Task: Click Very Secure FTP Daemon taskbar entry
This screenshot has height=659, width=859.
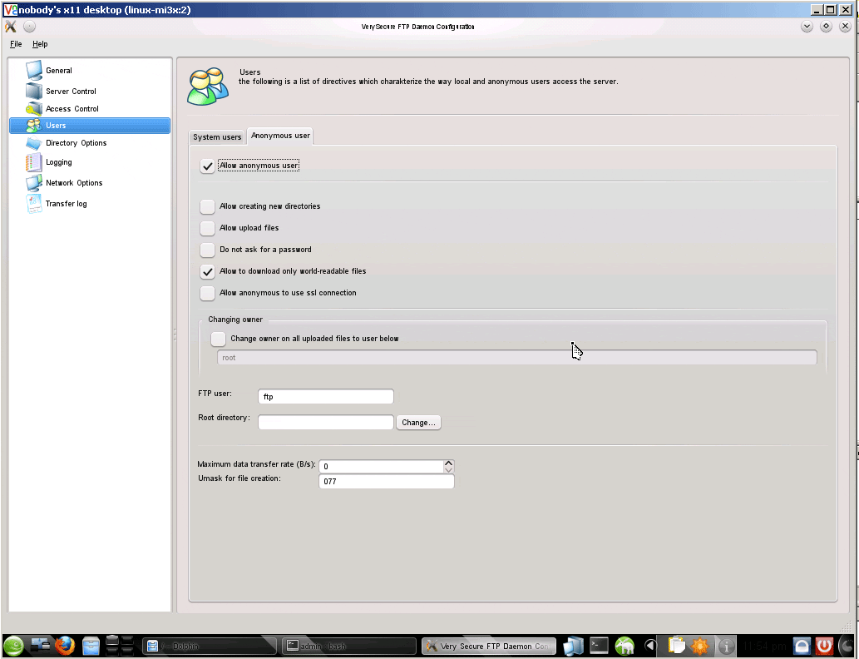Action: 489,647
